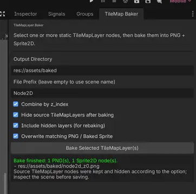The image size is (196, 194).
Task: Click the 'File Prefix (leave empty...)' label
Action: [64, 82]
